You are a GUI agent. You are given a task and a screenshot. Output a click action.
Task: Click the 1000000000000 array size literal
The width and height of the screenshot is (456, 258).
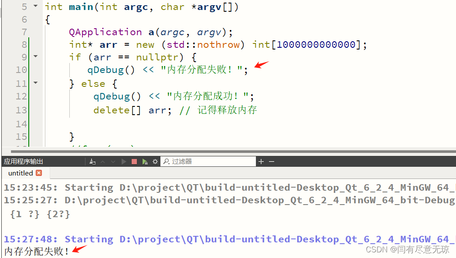[316, 45]
